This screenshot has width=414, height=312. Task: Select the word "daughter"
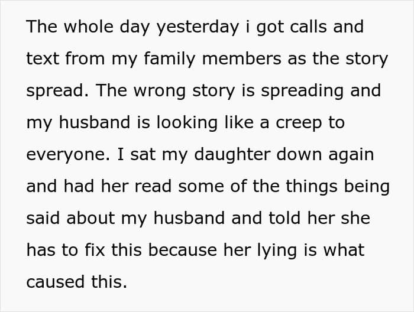[232, 155]
